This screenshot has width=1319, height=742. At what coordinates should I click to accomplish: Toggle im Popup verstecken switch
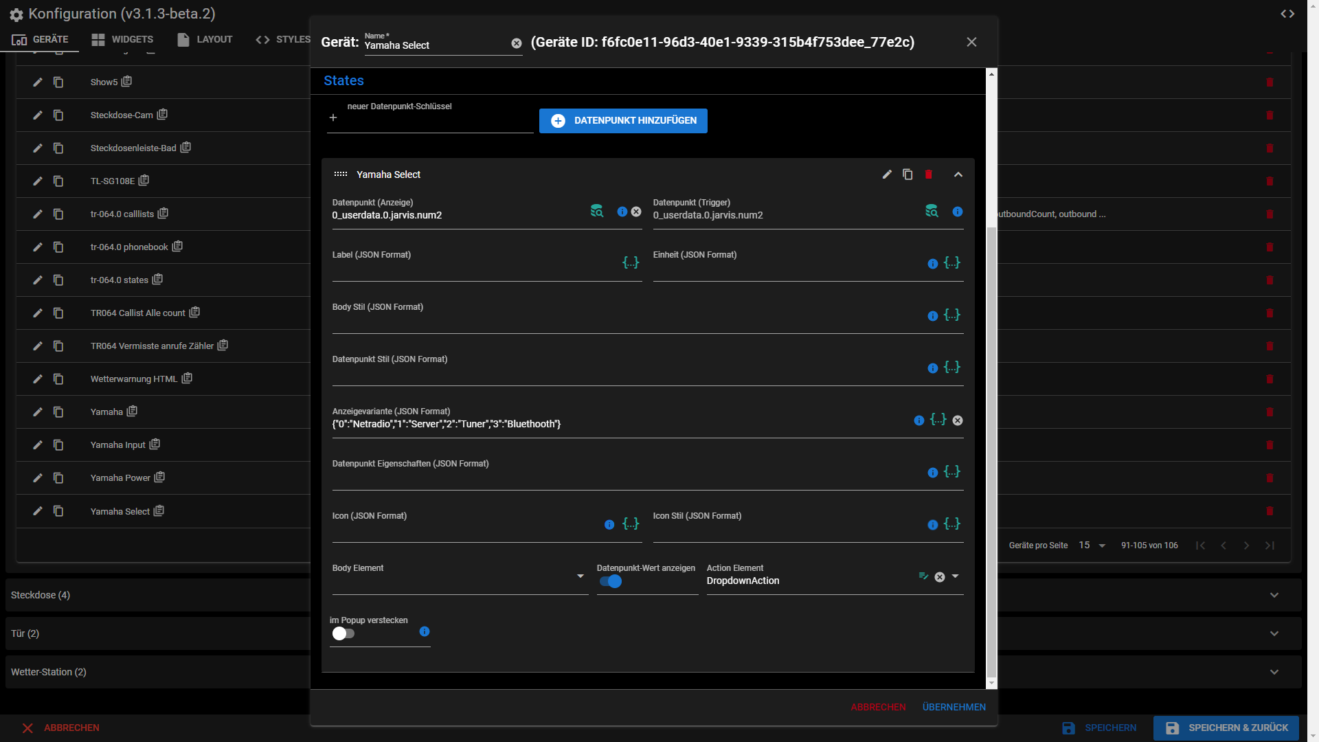[x=343, y=633]
